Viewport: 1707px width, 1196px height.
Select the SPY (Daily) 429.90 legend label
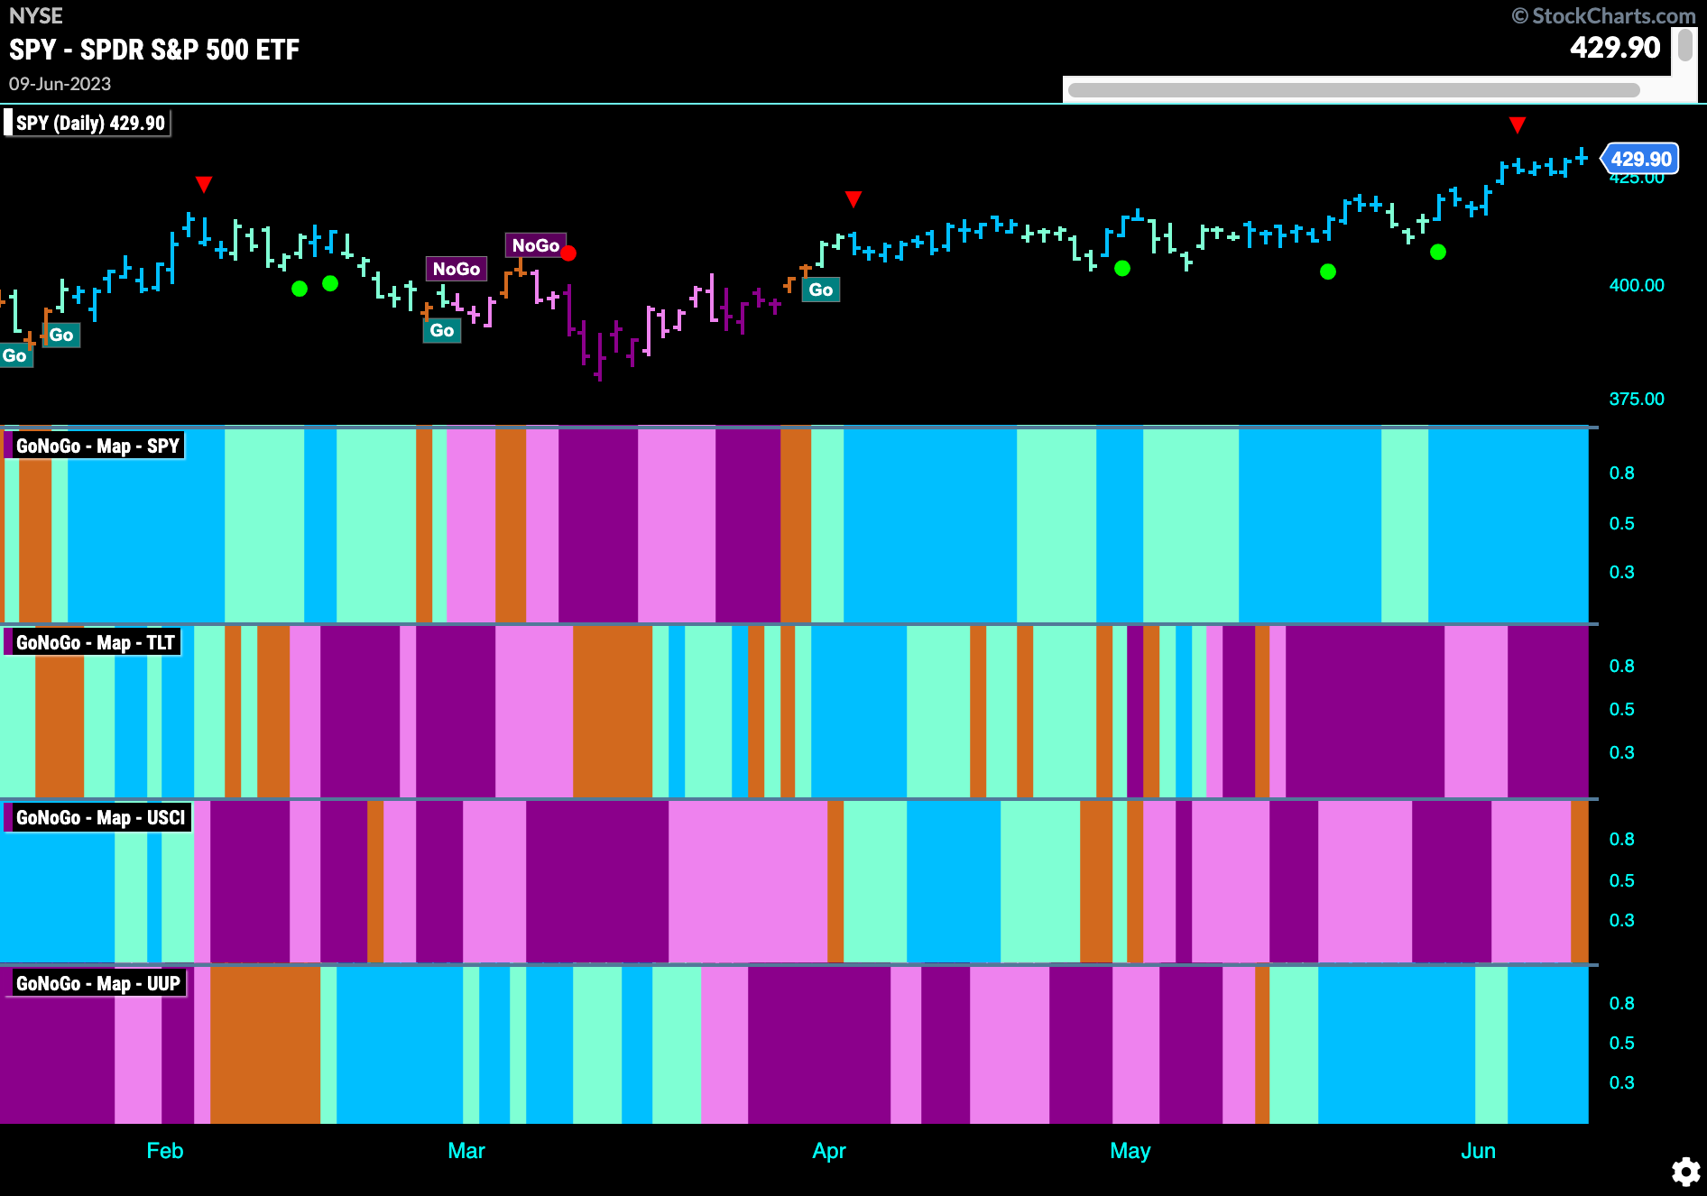pyautogui.click(x=88, y=123)
